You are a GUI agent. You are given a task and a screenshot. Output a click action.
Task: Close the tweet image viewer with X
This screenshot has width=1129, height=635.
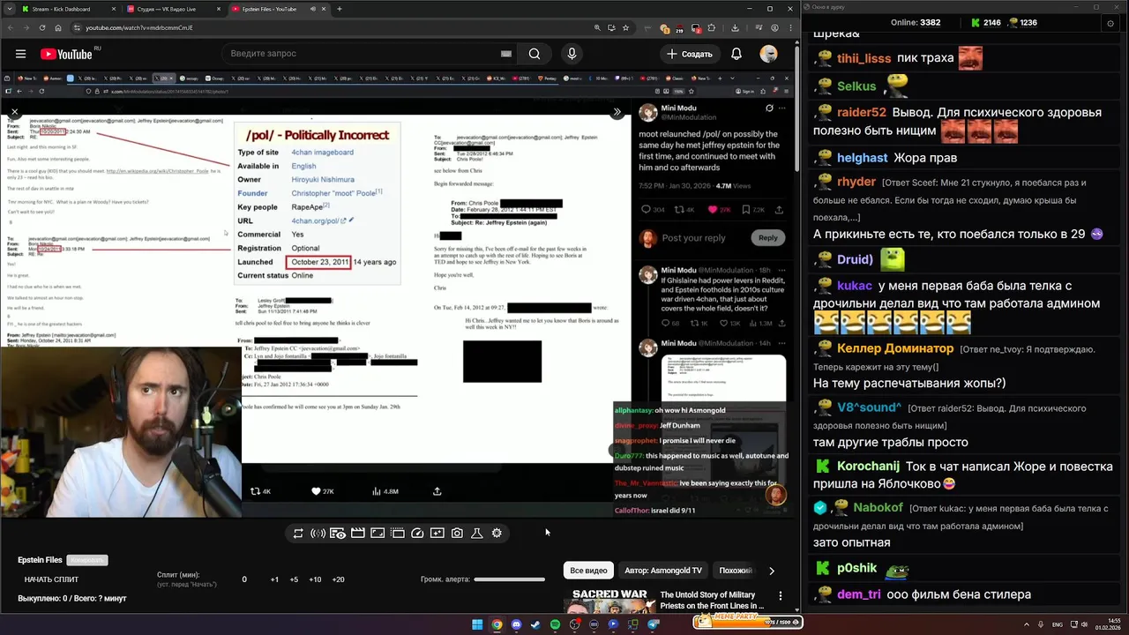pos(14,112)
